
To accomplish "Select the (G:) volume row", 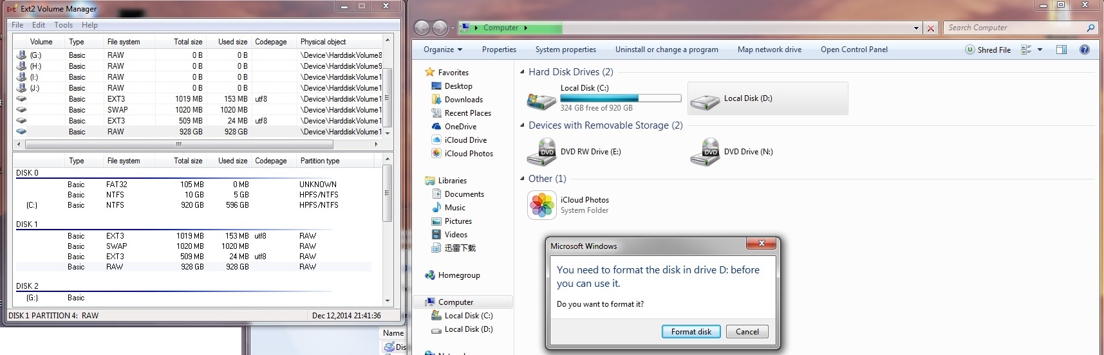I will 198,55.
